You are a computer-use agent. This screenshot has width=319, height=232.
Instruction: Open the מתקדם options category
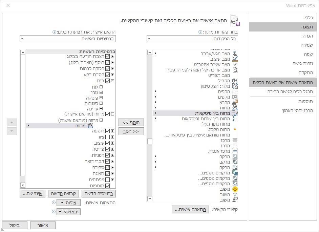pyautogui.click(x=283, y=73)
